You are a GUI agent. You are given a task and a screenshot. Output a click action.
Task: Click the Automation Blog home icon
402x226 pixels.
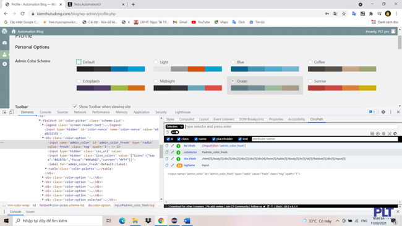14,31
